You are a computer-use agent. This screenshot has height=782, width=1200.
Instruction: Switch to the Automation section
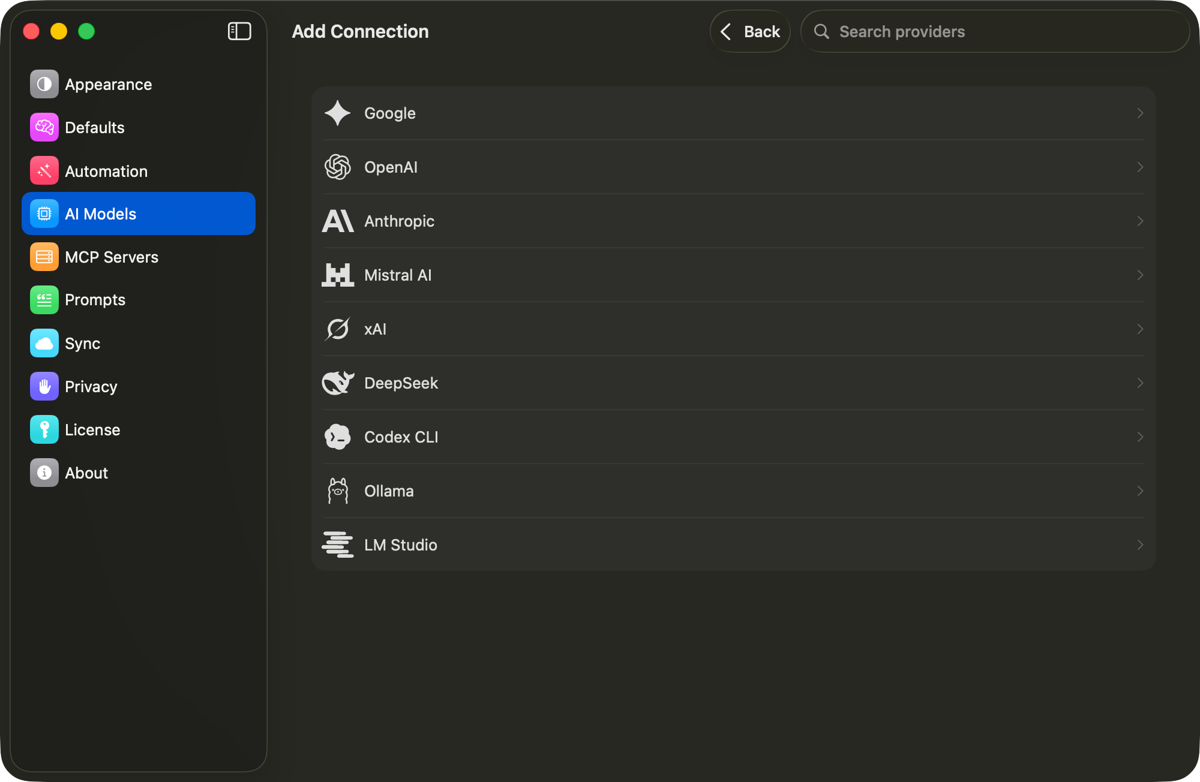(x=139, y=171)
